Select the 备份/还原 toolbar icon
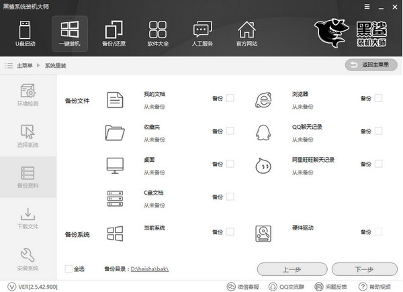 coord(113,30)
